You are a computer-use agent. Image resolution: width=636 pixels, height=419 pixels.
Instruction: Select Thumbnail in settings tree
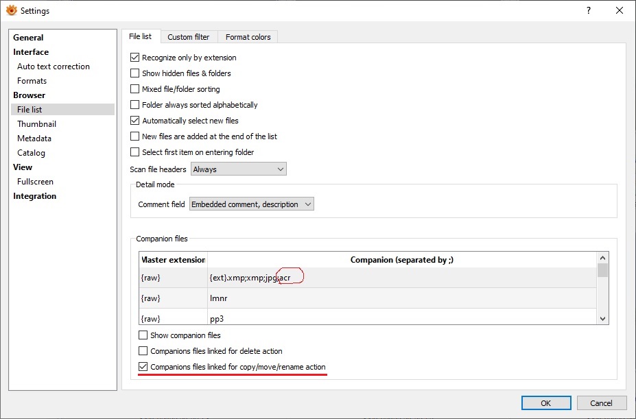pos(37,124)
